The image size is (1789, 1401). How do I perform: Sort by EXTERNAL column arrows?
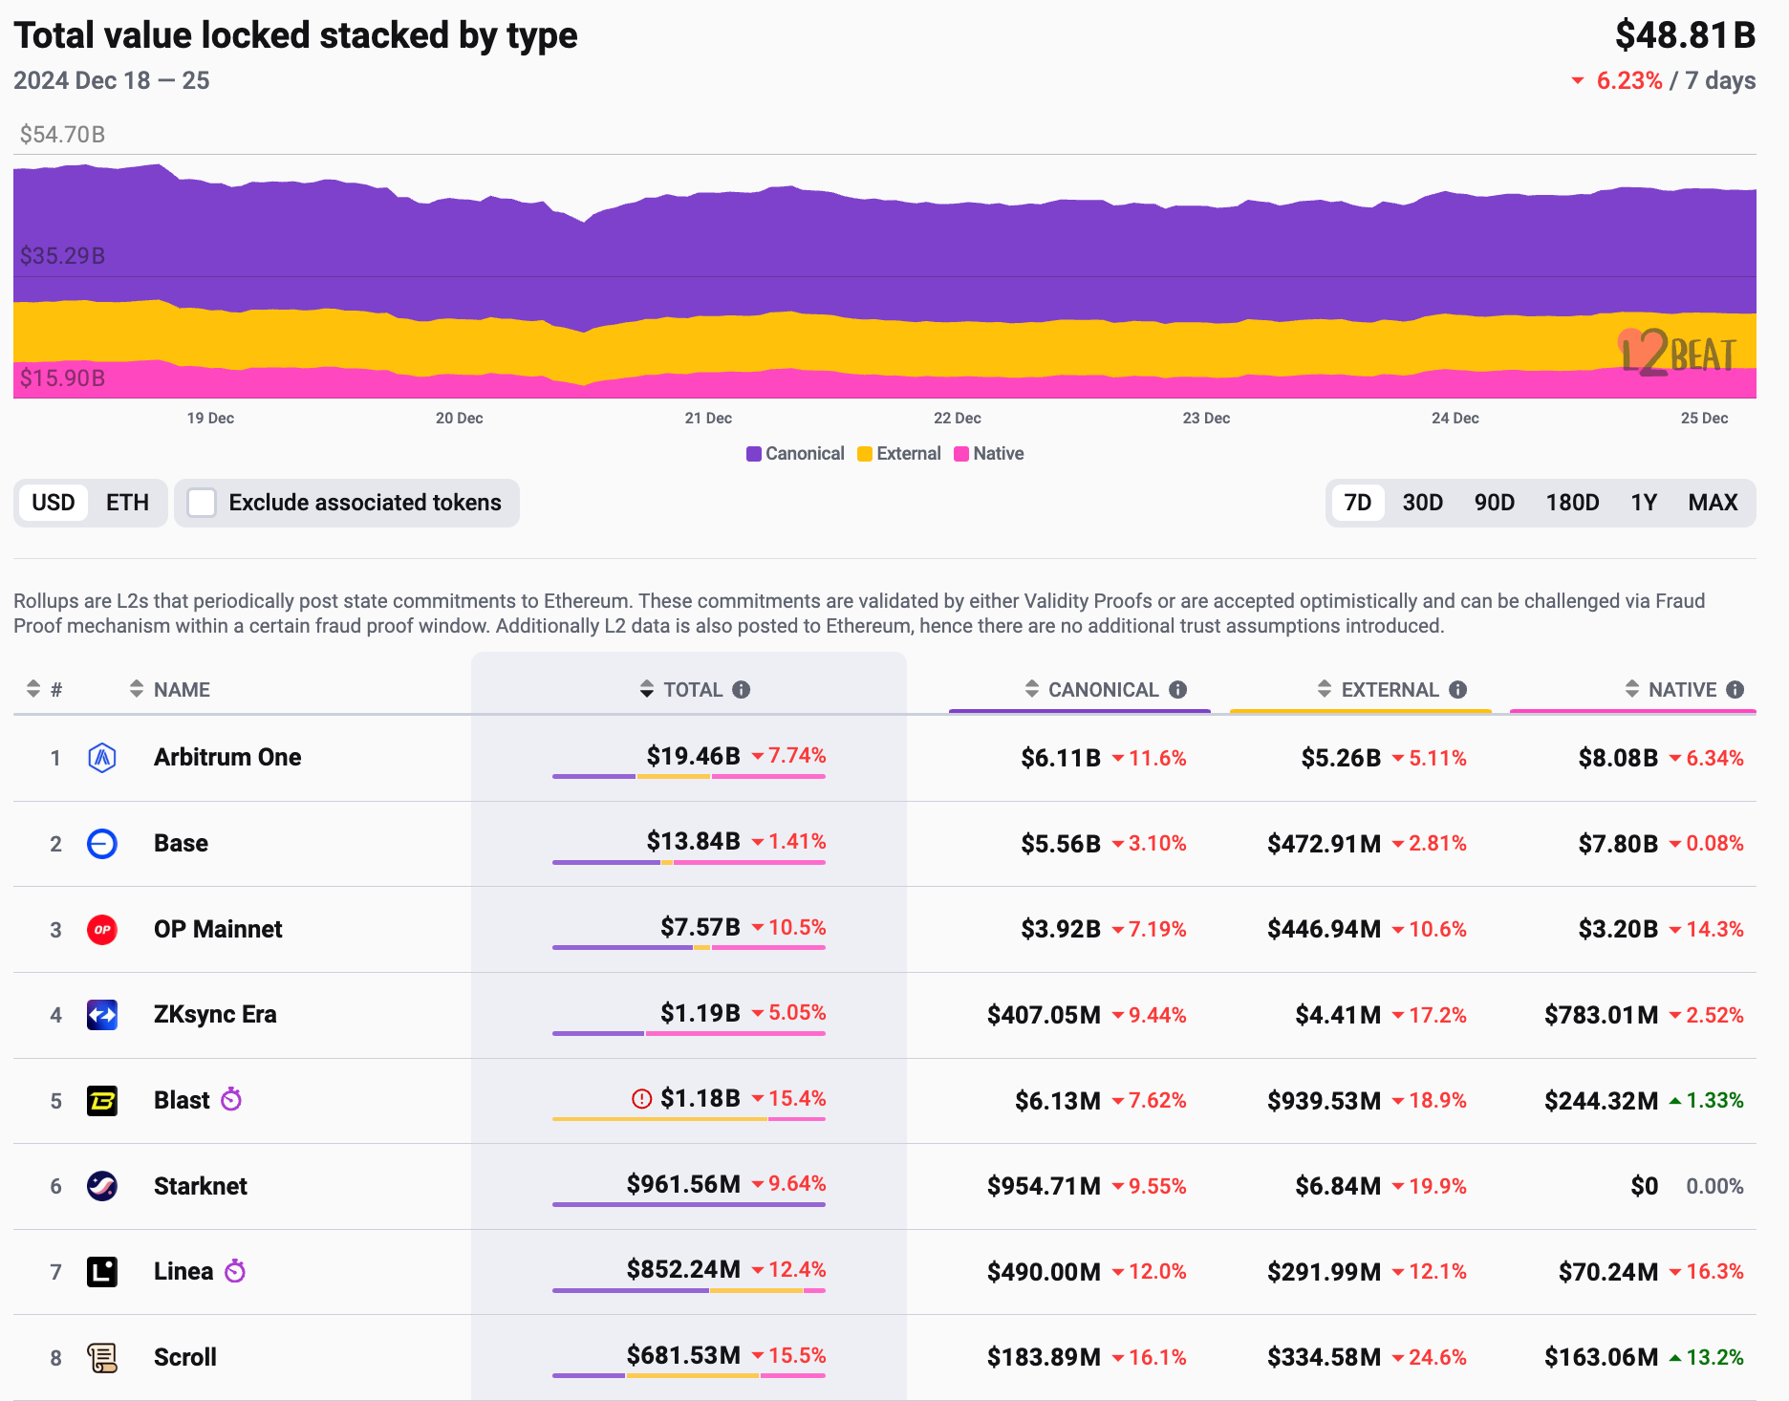point(1325,688)
